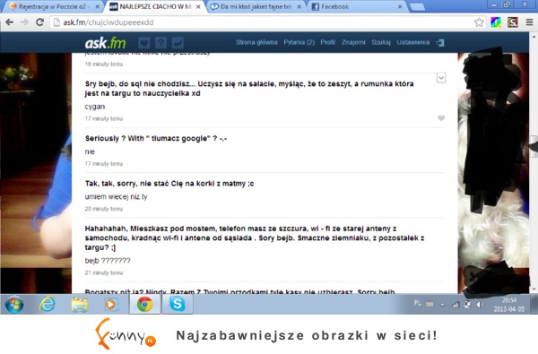Open the colorful extension icon in toolbar
The width and height of the screenshot is (538, 354).
(x=496, y=22)
